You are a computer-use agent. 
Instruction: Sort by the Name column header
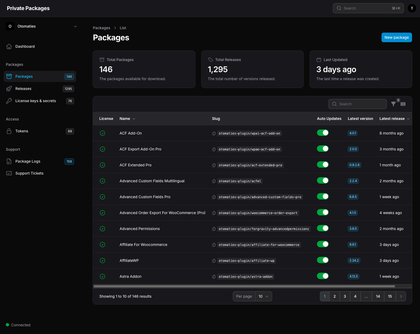click(127, 119)
